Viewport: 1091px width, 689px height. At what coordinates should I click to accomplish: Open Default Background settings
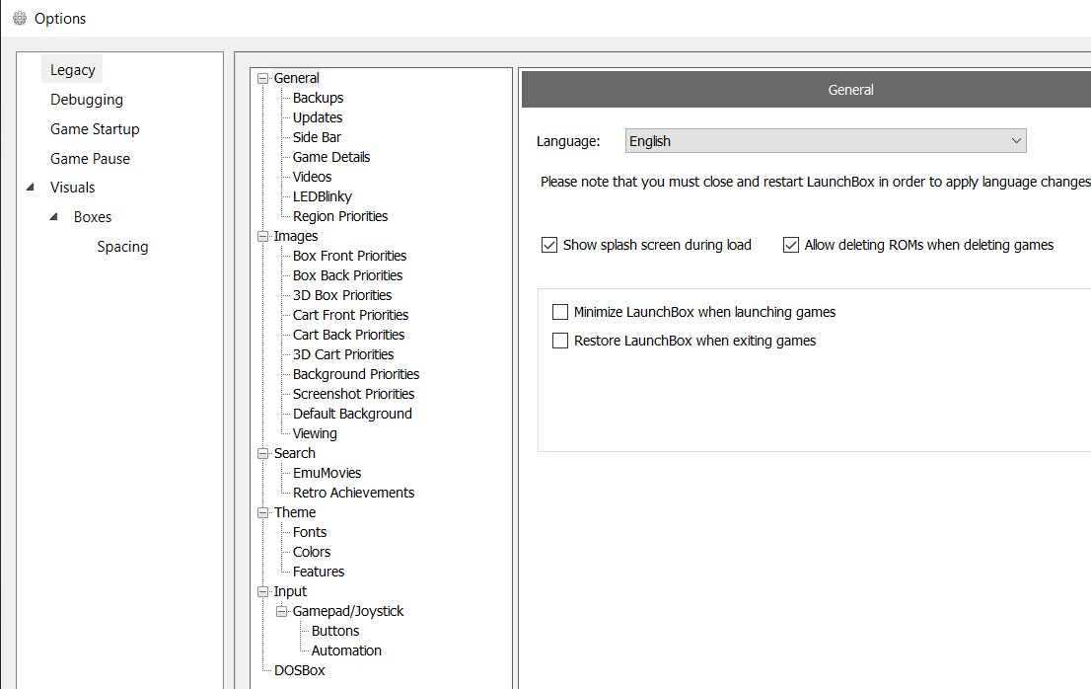(x=352, y=414)
